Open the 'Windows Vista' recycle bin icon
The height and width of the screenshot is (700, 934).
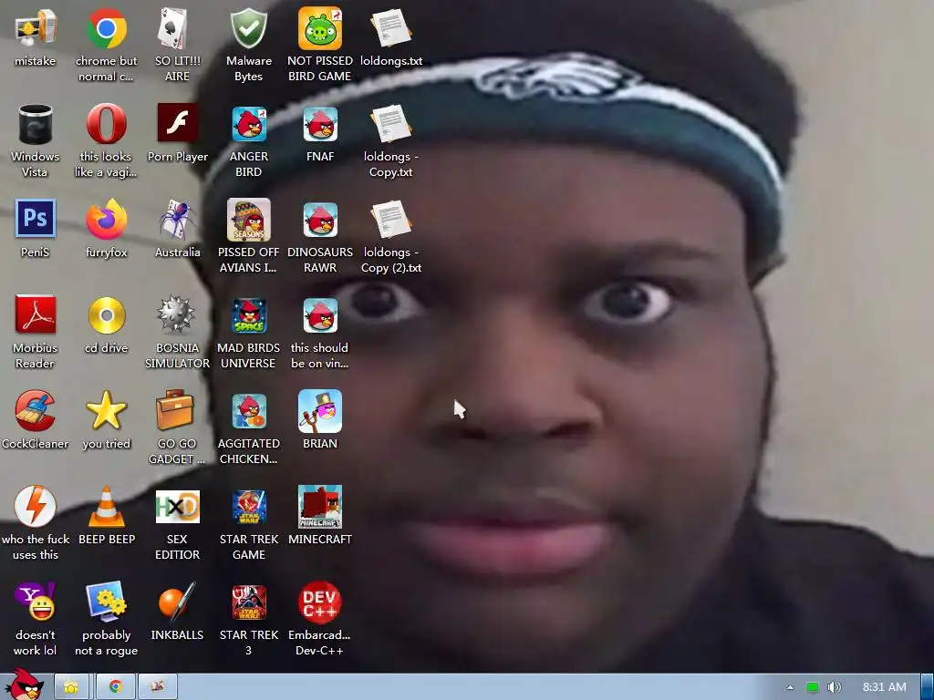pyautogui.click(x=36, y=124)
